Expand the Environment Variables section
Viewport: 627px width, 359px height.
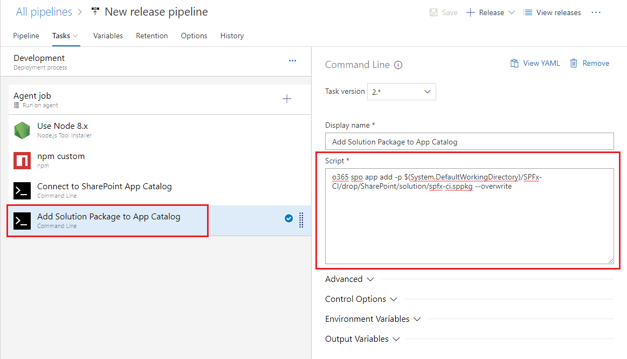click(x=373, y=319)
